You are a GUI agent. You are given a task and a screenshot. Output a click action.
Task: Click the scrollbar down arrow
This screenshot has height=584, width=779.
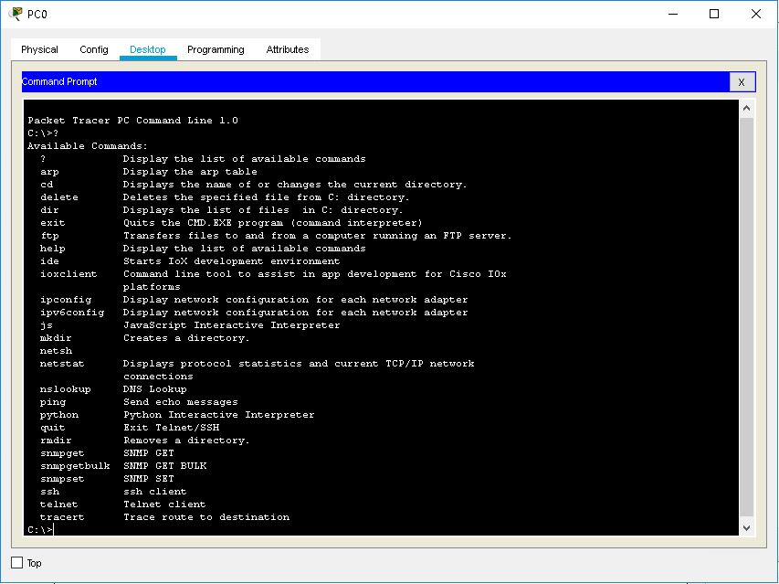[x=746, y=527]
